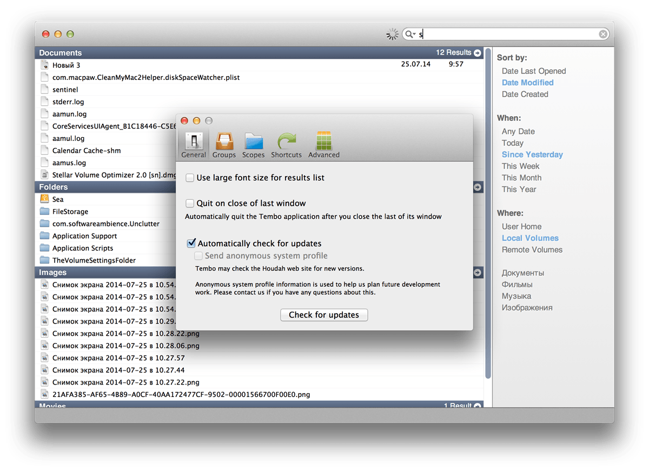Select image Снимок экрана 10.27.22.png
Viewport: 649px width, 471px height.
pos(260,382)
